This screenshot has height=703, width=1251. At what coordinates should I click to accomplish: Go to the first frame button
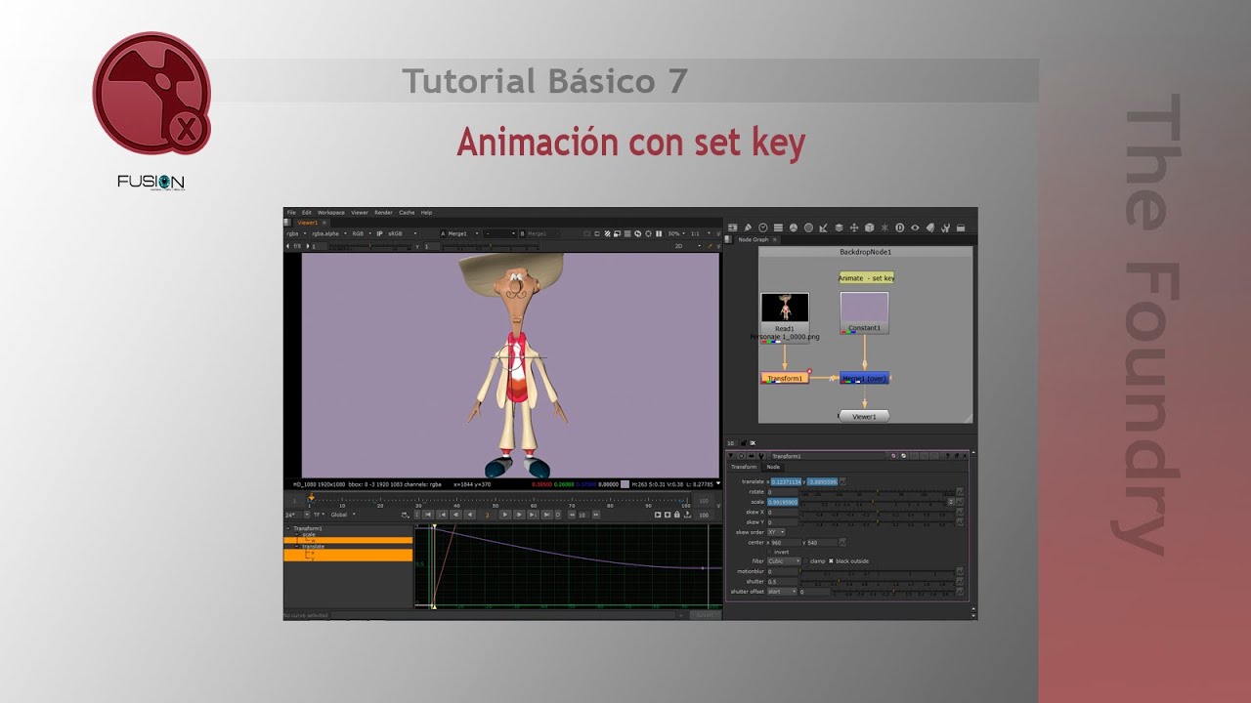tap(428, 515)
